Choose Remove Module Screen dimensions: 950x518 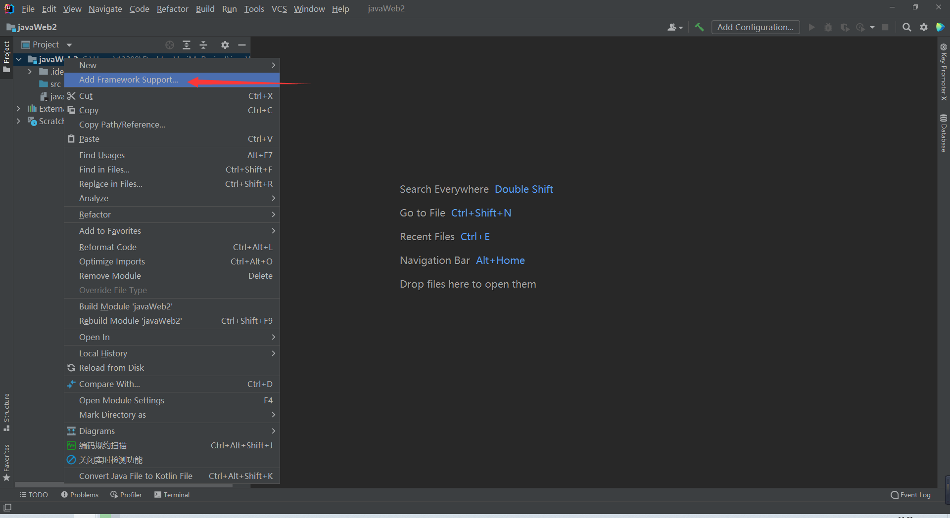(x=172, y=276)
